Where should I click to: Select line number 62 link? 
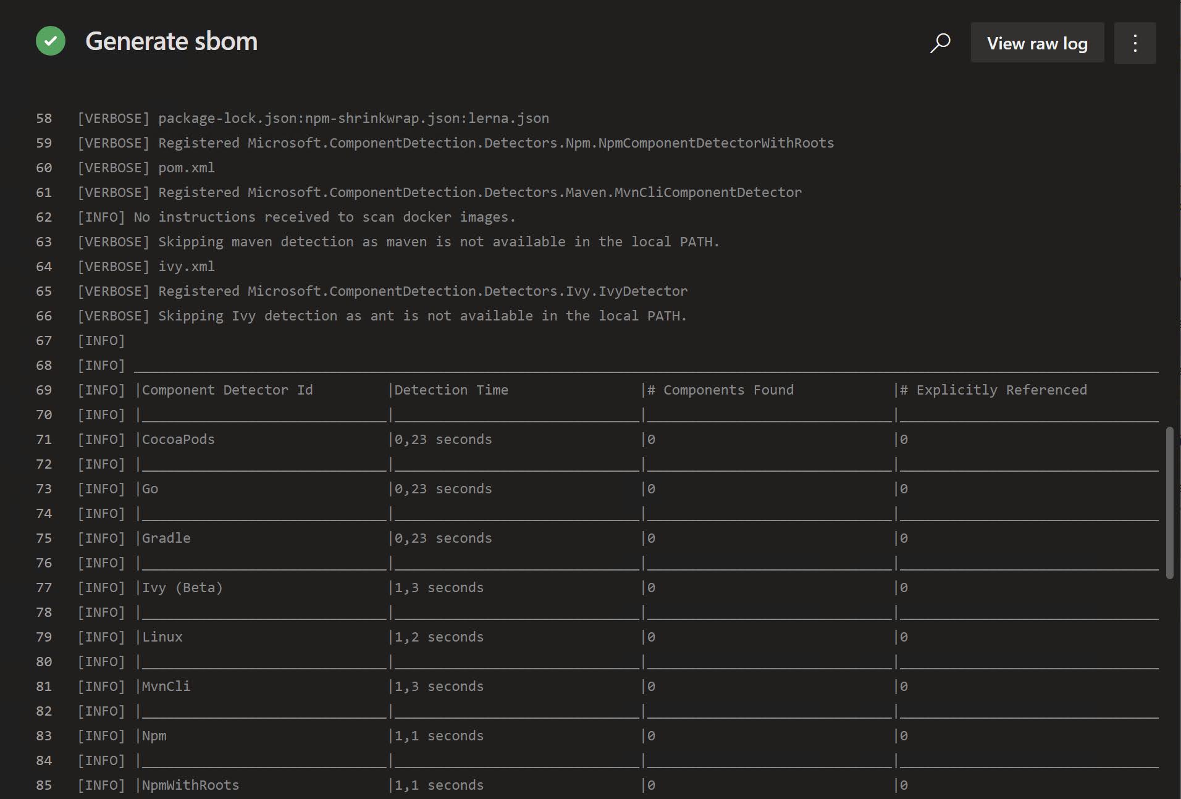(44, 217)
